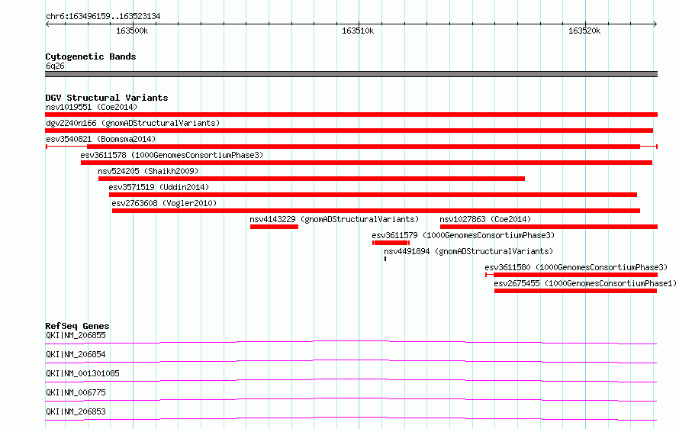This screenshot has width=679, height=429.
Task: Select the magenta line of QKI|NM_006775
Action: coord(351,399)
